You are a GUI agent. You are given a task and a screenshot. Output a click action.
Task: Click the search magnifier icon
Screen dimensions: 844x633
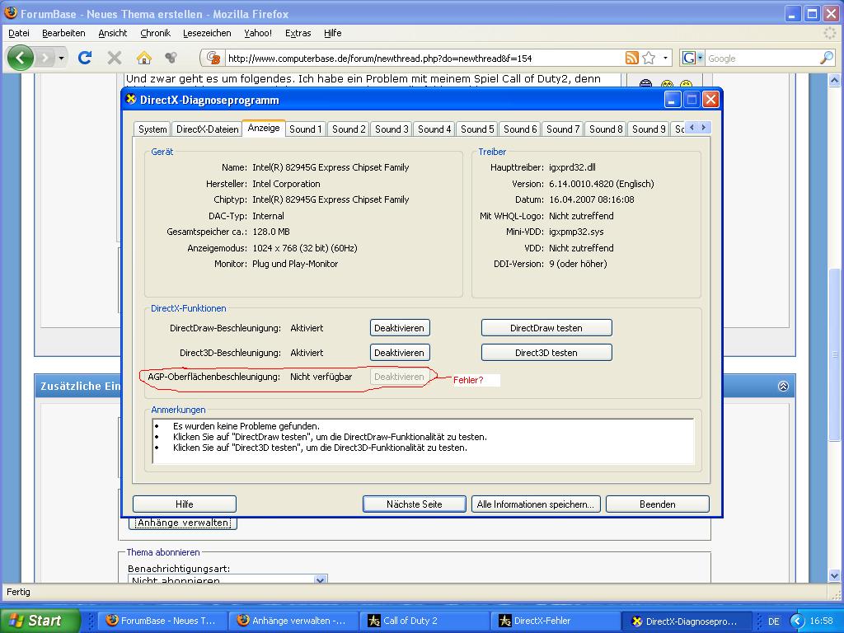(x=826, y=58)
